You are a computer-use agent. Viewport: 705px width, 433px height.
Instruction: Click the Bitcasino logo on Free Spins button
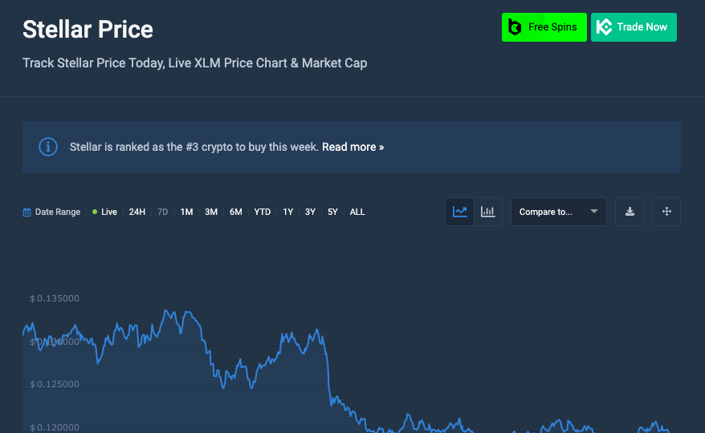(x=515, y=27)
